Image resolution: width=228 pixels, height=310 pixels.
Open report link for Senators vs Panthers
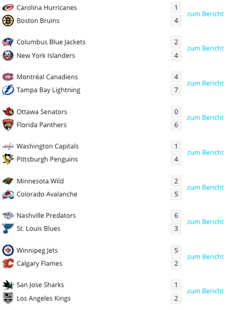click(x=205, y=117)
